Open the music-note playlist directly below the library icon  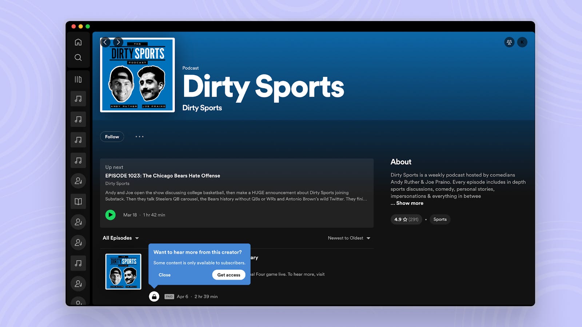point(78,98)
